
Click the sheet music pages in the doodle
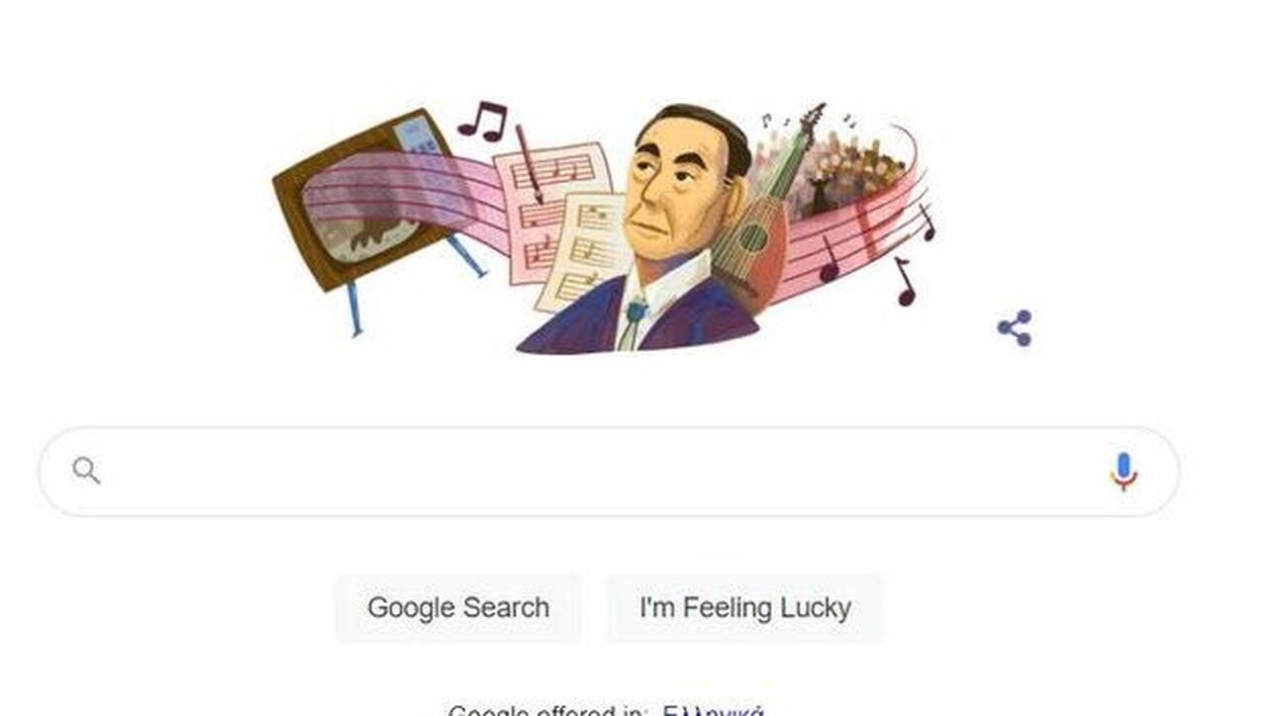point(560,225)
